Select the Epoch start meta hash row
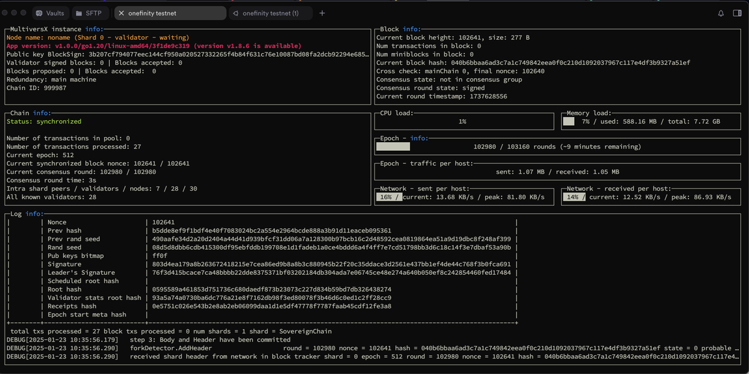This screenshot has height=374, width=749. [x=262, y=315]
